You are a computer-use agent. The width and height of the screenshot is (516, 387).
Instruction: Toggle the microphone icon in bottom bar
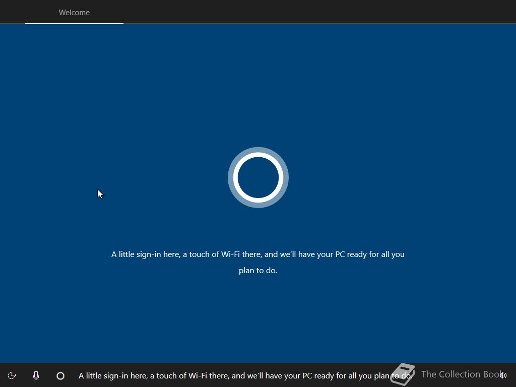(x=36, y=375)
